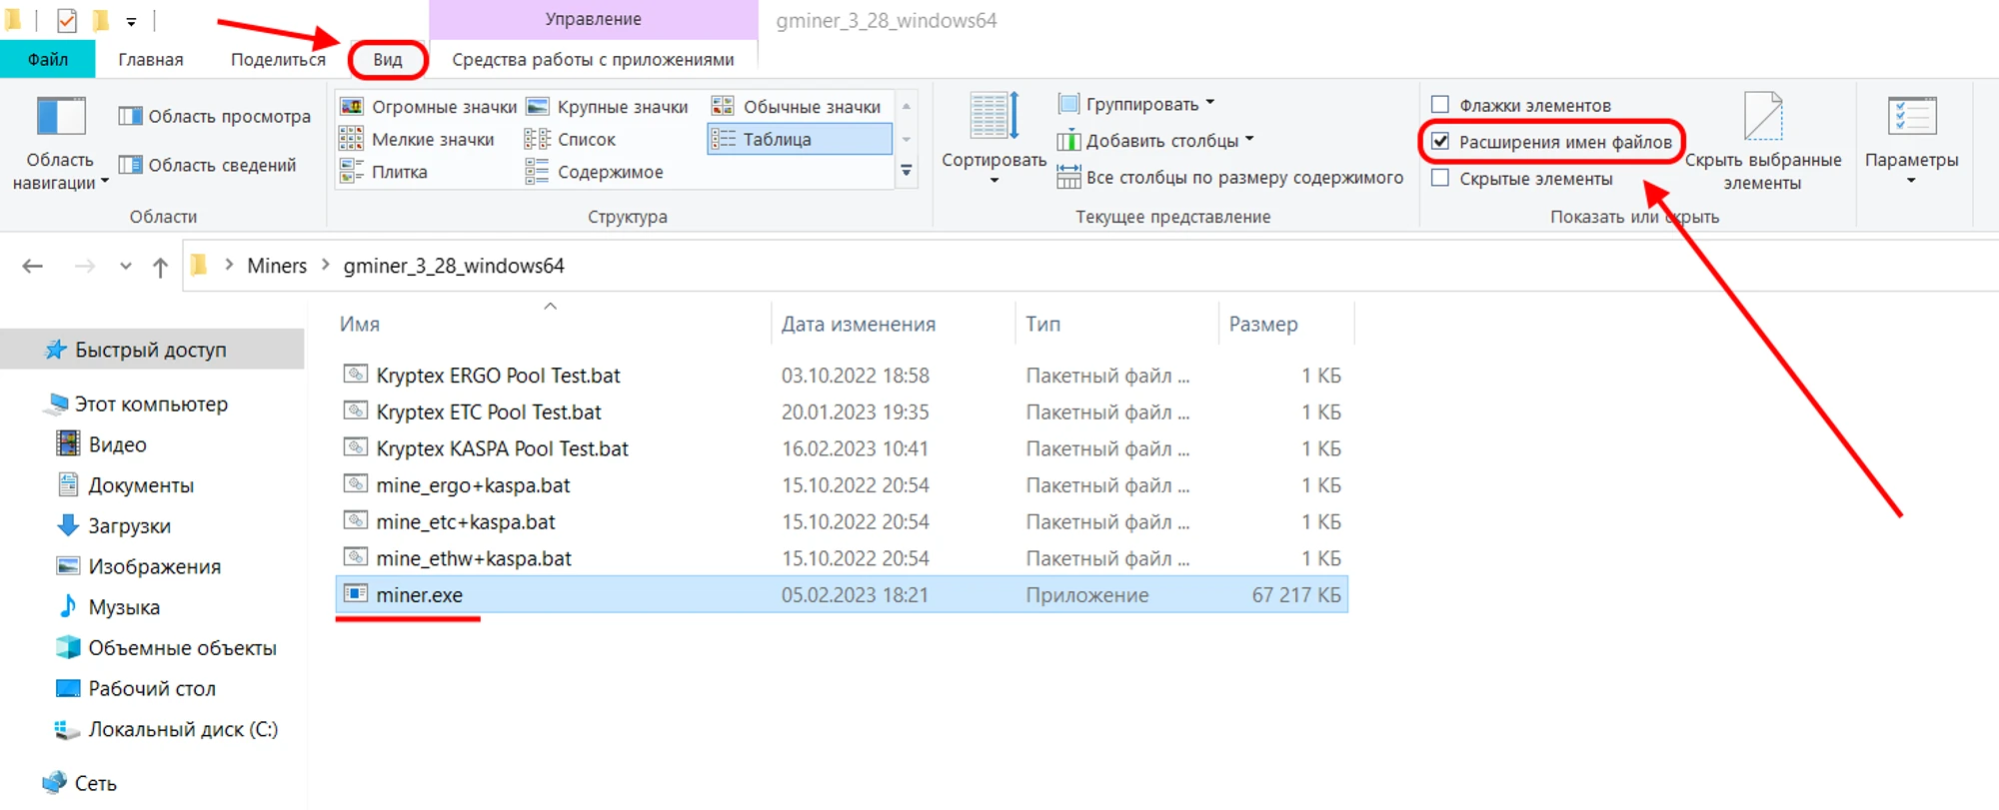Open the Файл menu tab
This screenshot has width=1999, height=810.
(47, 60)
